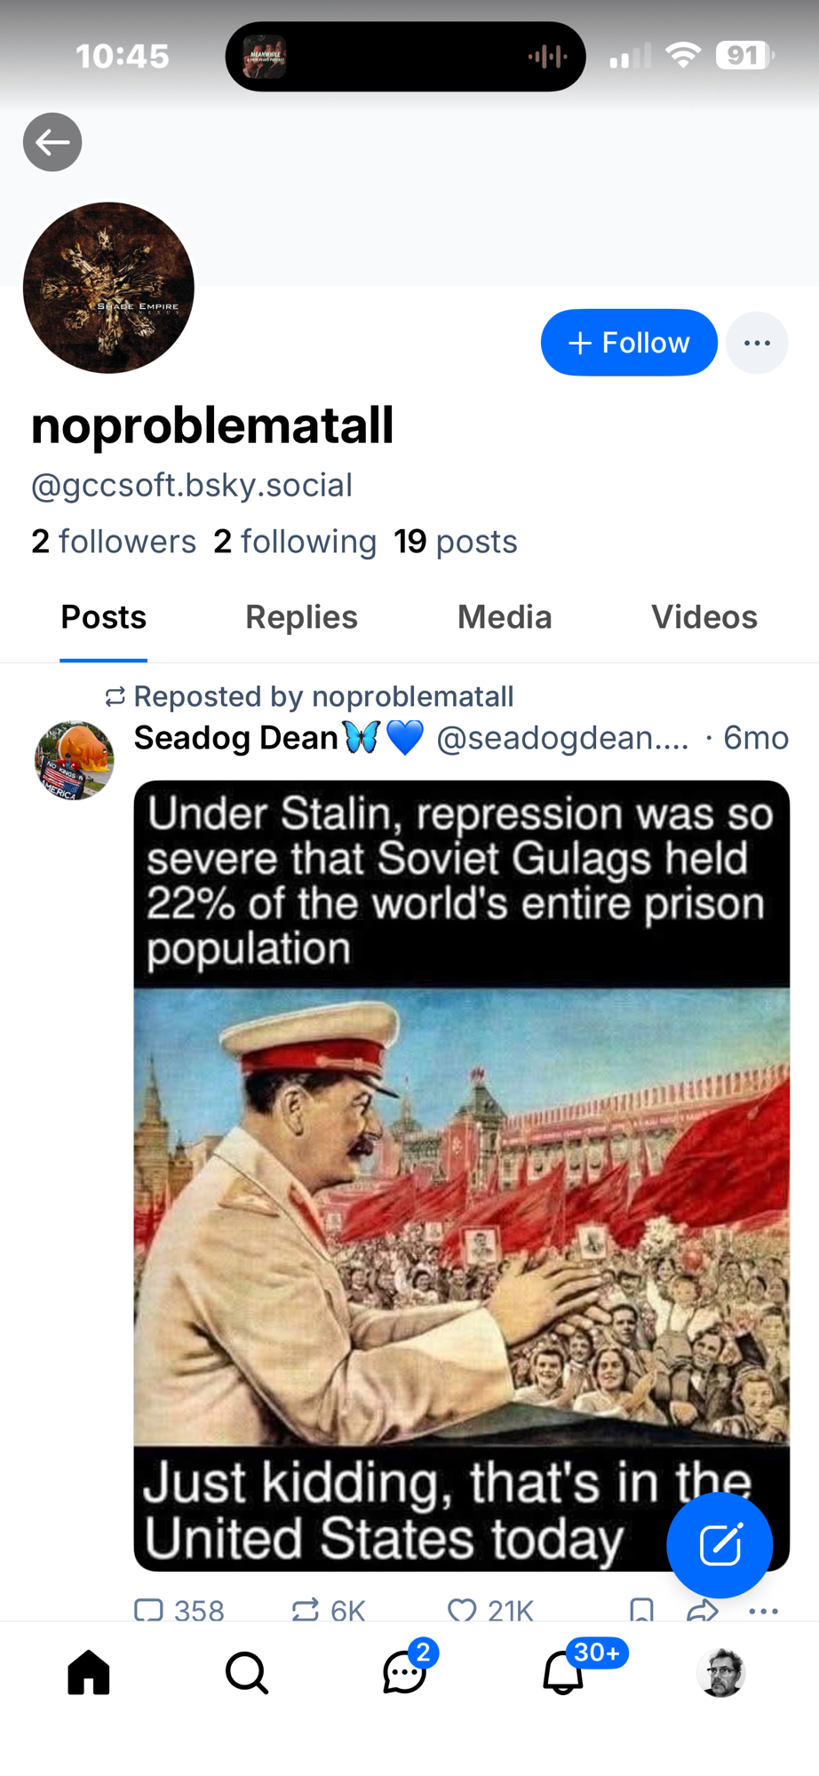
Task: Open Seadog Dean's avatar
Action: tap(74, 760)
